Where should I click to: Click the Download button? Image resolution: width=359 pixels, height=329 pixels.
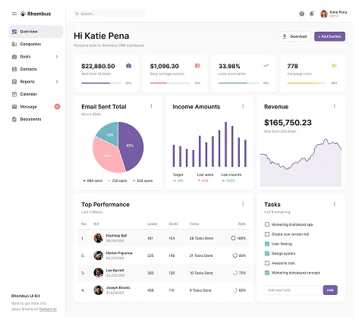tap(294, 36)
